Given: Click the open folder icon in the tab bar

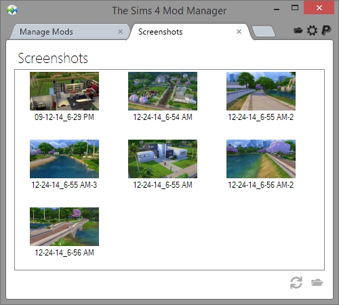Looking at the screenshot, I should point(298,30).
